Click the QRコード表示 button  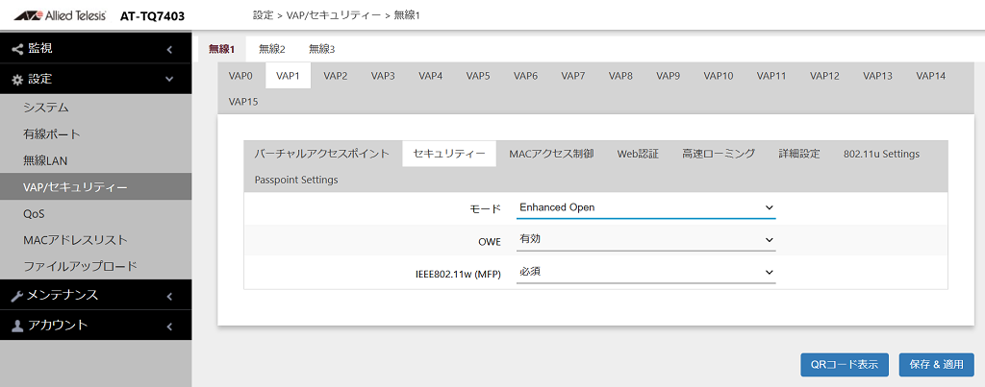click(845, 364)
